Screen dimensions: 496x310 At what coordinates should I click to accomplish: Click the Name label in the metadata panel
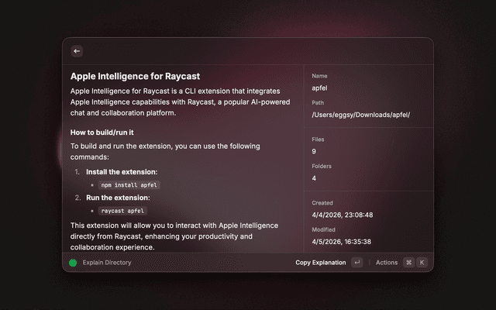(x=319, y=76)
